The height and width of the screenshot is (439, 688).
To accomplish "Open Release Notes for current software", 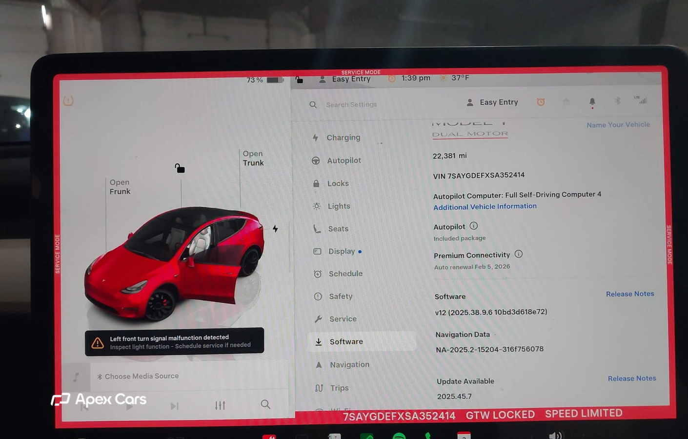I will (x=630, y=294).
